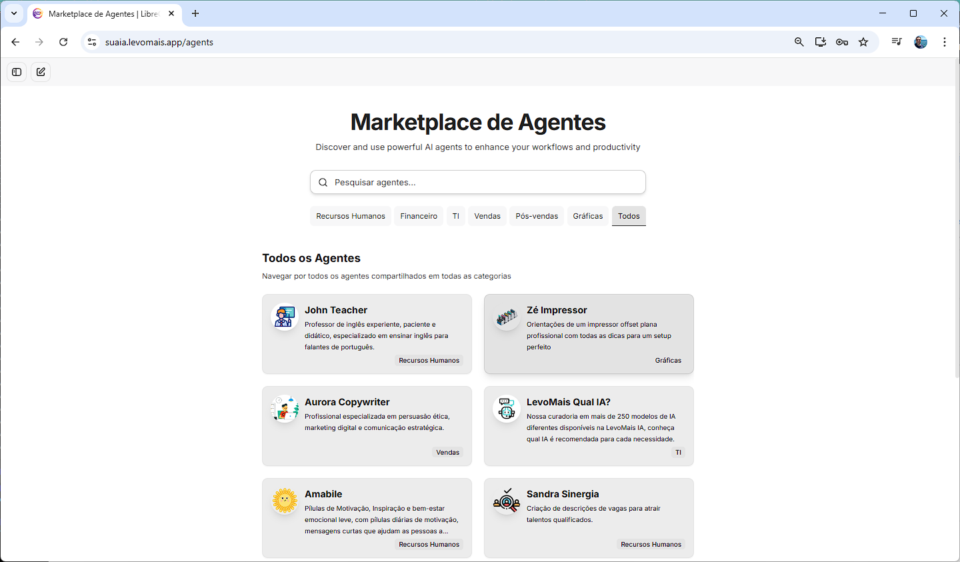Reload the page
Viewport: 960px width, 562px height.
pos(63,42)
